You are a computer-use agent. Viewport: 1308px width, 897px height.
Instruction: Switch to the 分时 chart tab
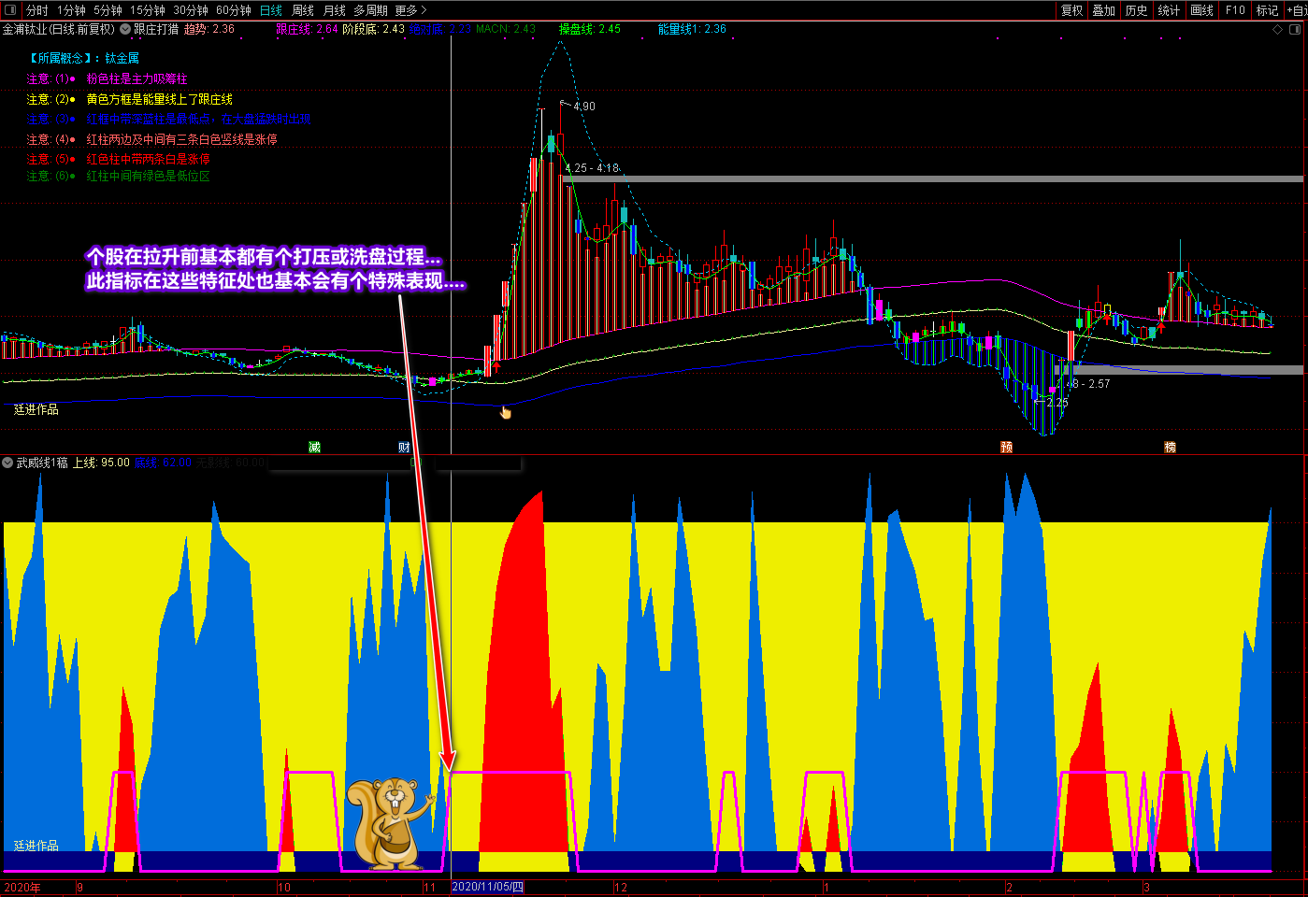[37, 10]
